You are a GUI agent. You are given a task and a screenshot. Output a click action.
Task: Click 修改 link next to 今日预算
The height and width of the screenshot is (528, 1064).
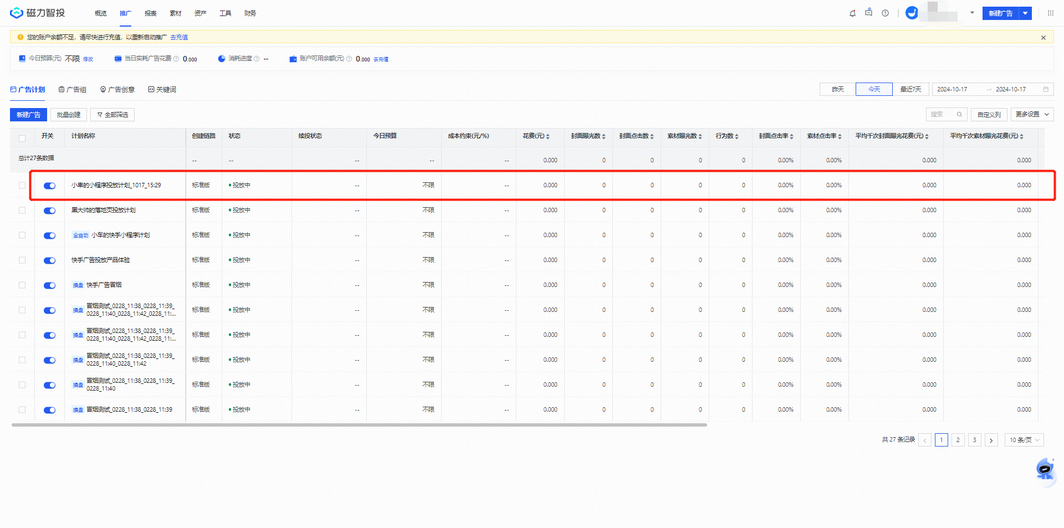click(x=88, y=59)
